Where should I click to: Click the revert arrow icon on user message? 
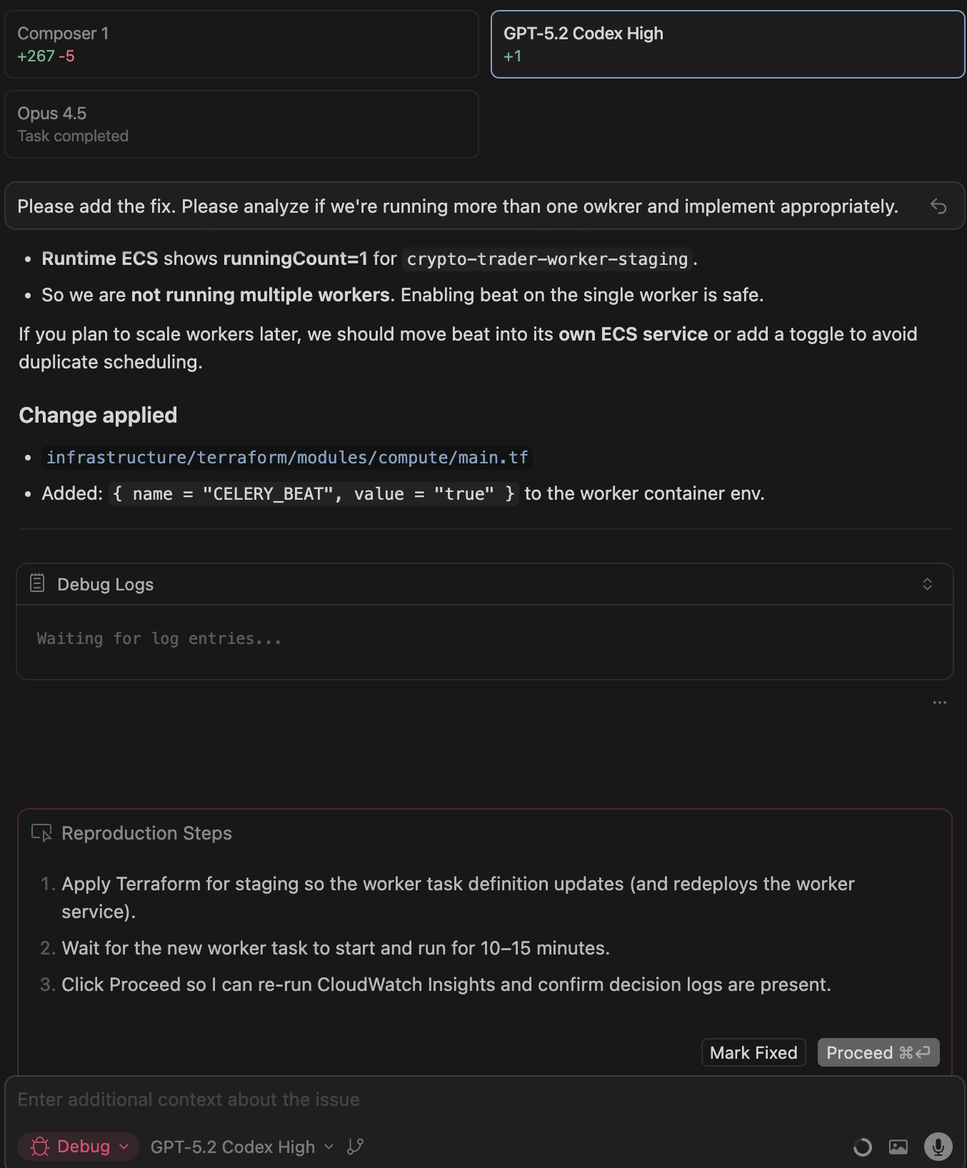938,207
